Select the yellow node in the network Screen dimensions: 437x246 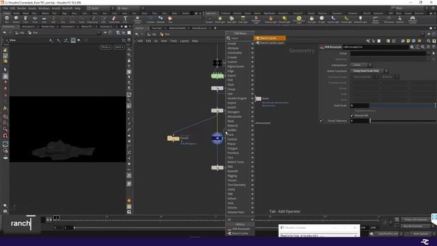[173, 138]
